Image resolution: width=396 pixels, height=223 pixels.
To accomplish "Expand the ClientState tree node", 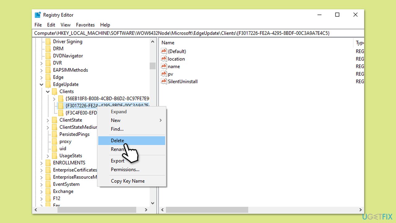I will click(x=48, y=120).
